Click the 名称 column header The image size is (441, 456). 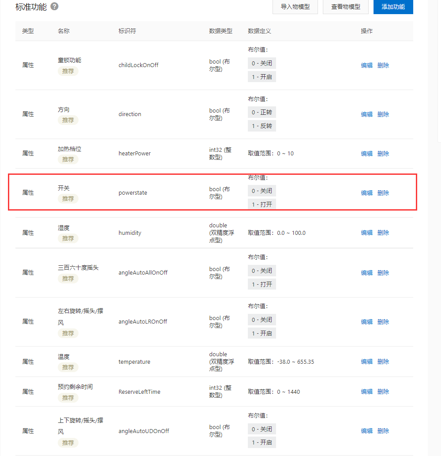[64, 31]
